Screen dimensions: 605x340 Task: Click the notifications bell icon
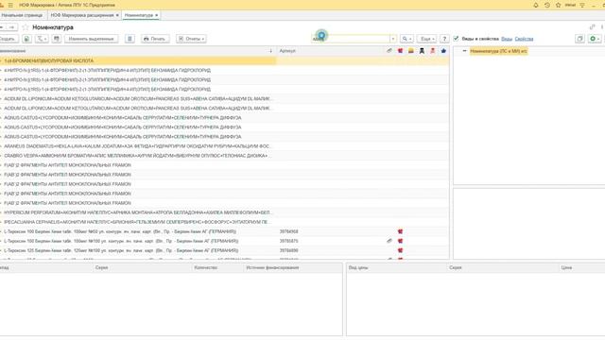(x=536, y=5)
